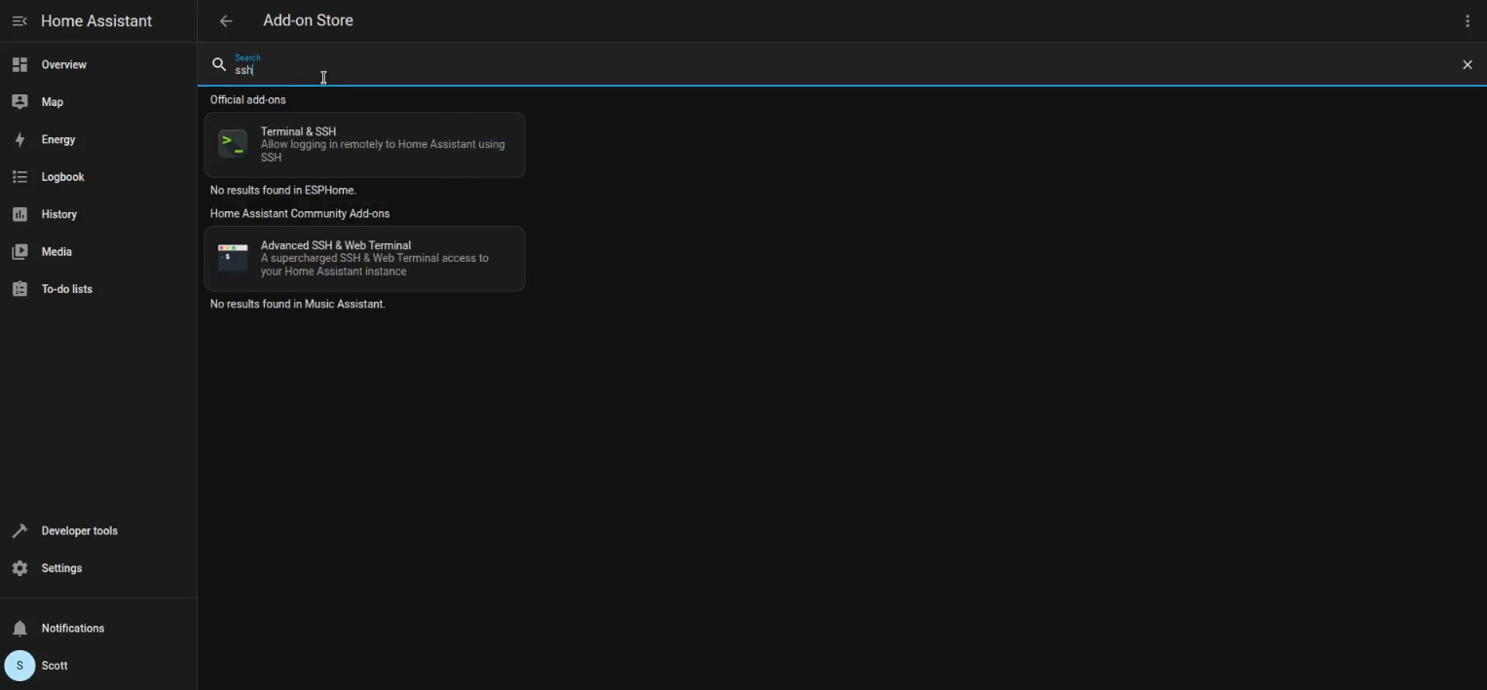Image resolution: width=1487 pixels, height=690 pixels.
Task: Click the Official add-ons section label
Action: coord(248,99)
